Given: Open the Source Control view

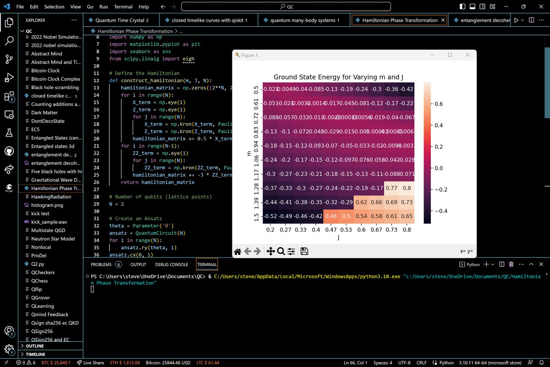Looking at the screenshot, I should click(x=9, y=59).
